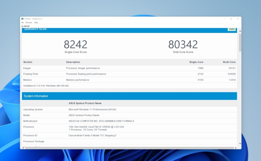
Task: Close the Geekbench window
Action: tap(238, 19)
